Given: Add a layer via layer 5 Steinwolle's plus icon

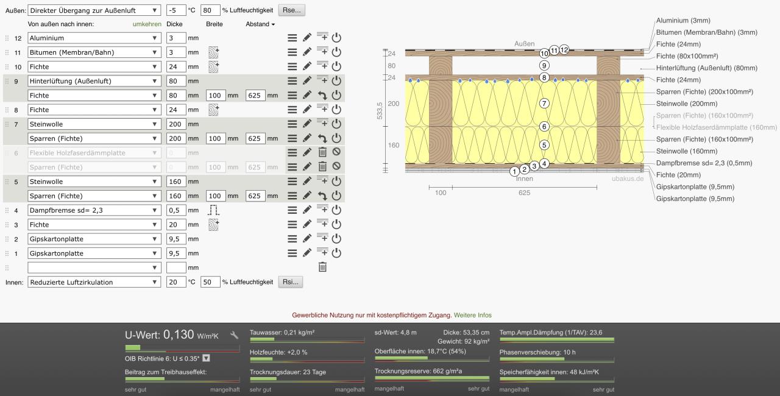Looking at the screenshot, I should (323, 182).
